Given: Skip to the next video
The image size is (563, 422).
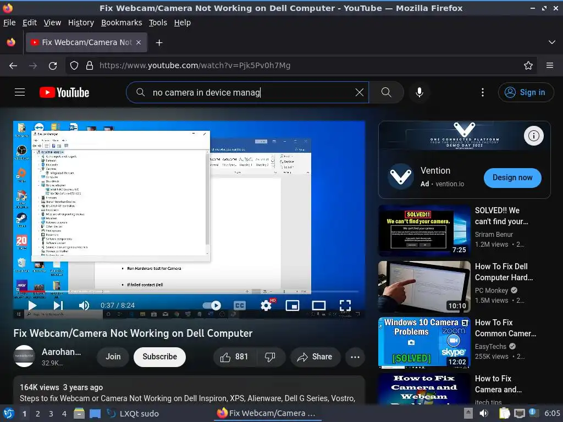Looking at the screenshot, I should coord(58,306).
